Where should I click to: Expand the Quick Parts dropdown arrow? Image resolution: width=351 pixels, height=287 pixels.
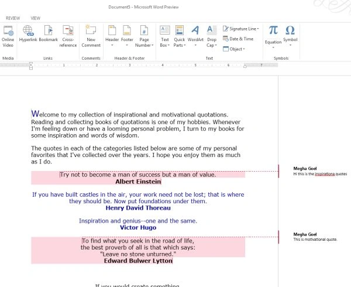[185, 45]
